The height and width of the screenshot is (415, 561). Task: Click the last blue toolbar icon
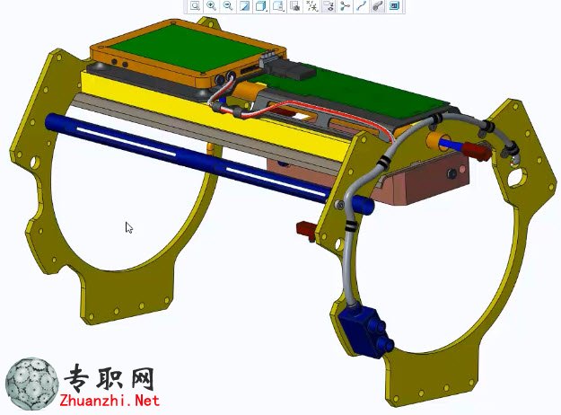click(394, 6)
